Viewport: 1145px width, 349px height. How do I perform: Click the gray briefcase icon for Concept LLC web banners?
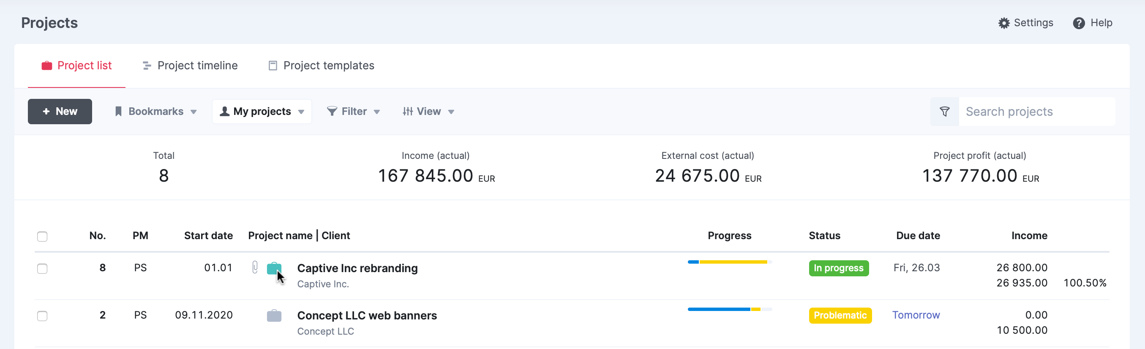(274, 316)
